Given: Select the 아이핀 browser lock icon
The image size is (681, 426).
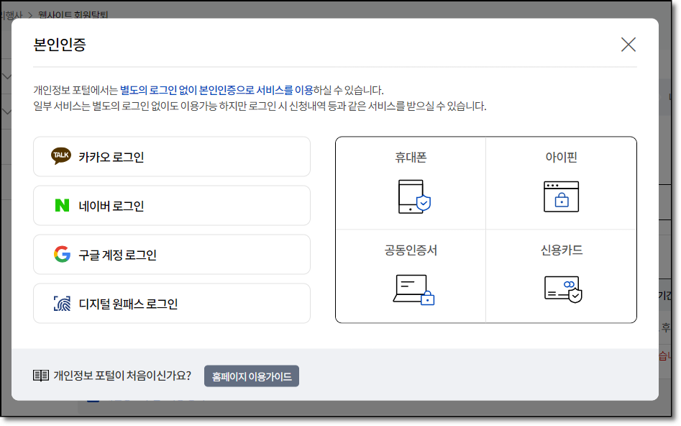Looking at the screenshot, I should pos(562,197).
